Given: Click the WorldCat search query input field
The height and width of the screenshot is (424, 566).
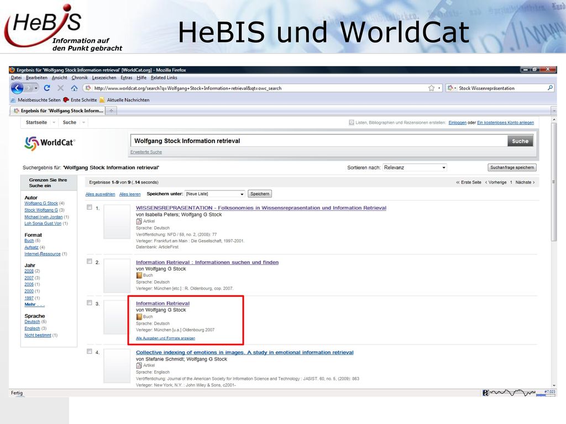Looking at the screenshot, I should (319, 141).
